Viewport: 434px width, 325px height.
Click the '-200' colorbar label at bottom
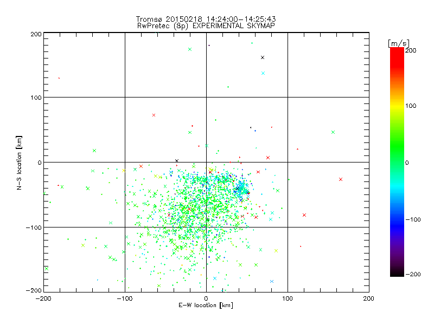[x=413, y=274]
